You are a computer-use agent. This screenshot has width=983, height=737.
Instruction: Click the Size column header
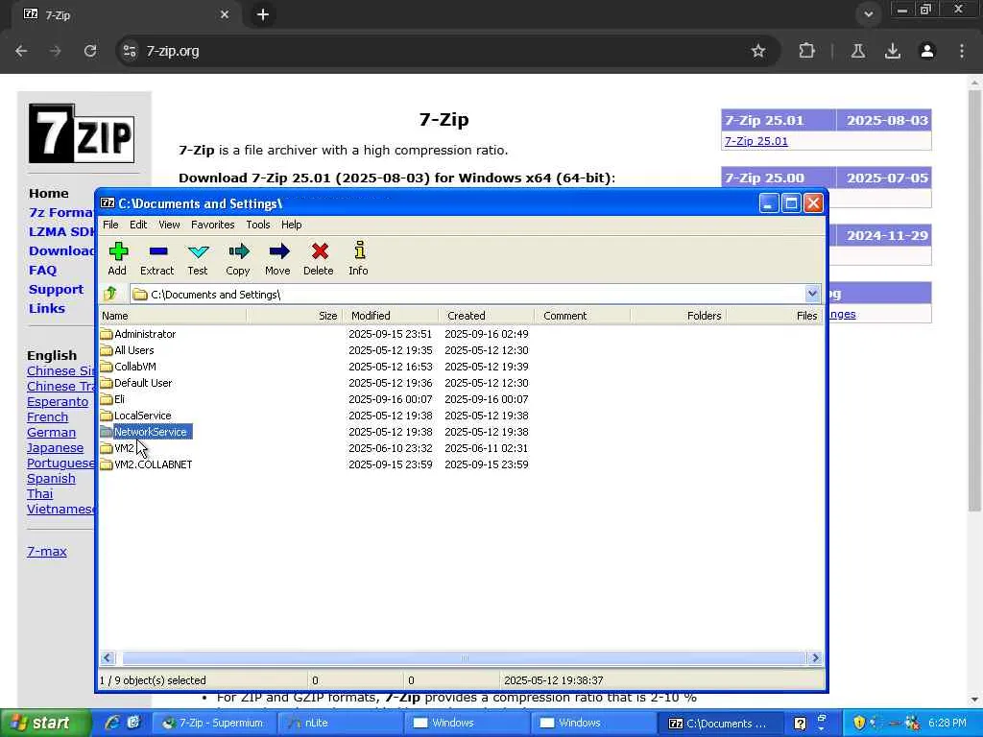pos(295,315)
